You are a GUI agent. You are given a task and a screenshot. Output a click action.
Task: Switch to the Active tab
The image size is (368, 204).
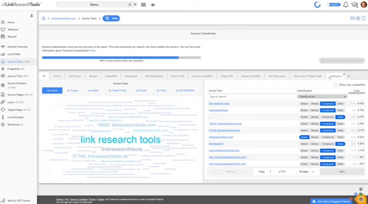(x=57, y=76)
